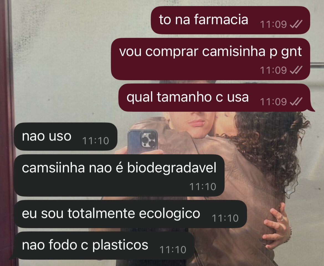Tap the 'eu sou totalmente ecologico' bubble

130,214
